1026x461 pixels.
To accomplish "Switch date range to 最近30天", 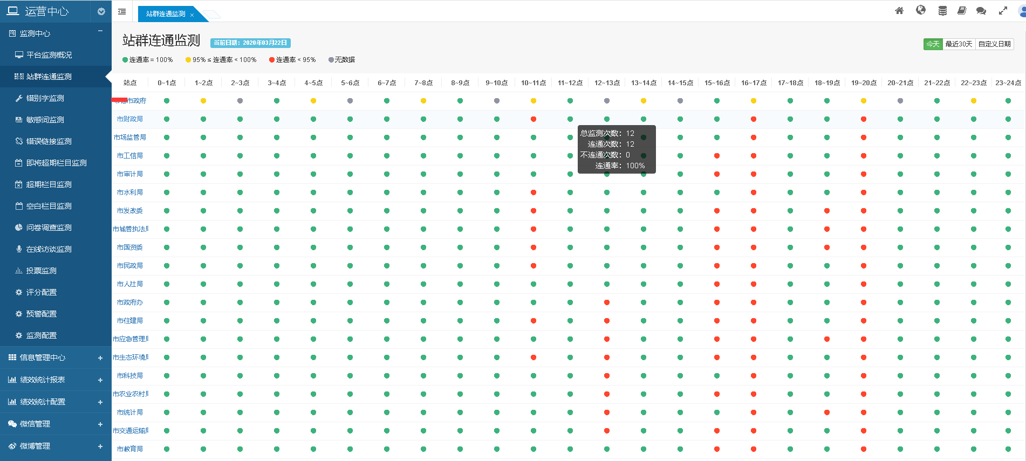I will 959,44.
